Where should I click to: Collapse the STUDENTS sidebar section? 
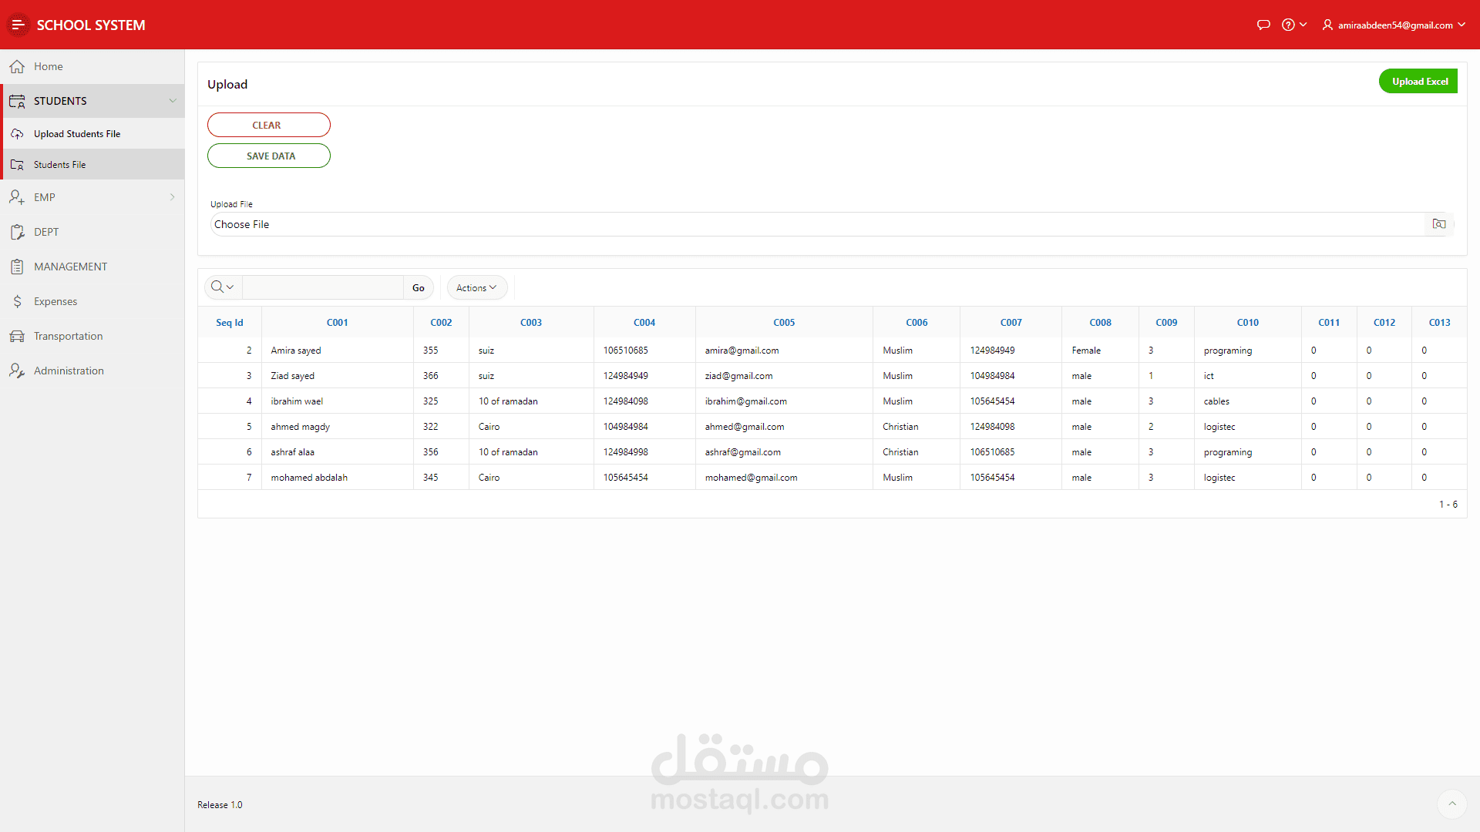pyautogui.click(x=173, y=101)
